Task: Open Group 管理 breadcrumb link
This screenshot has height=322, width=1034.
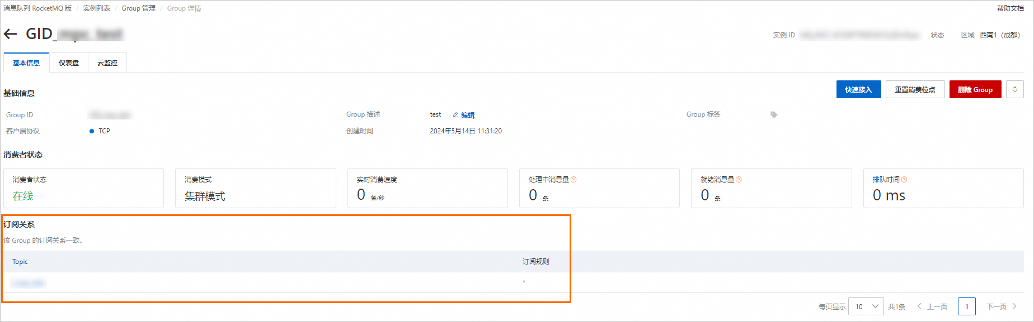Action: pyautogui.click(x=139, y=8)
